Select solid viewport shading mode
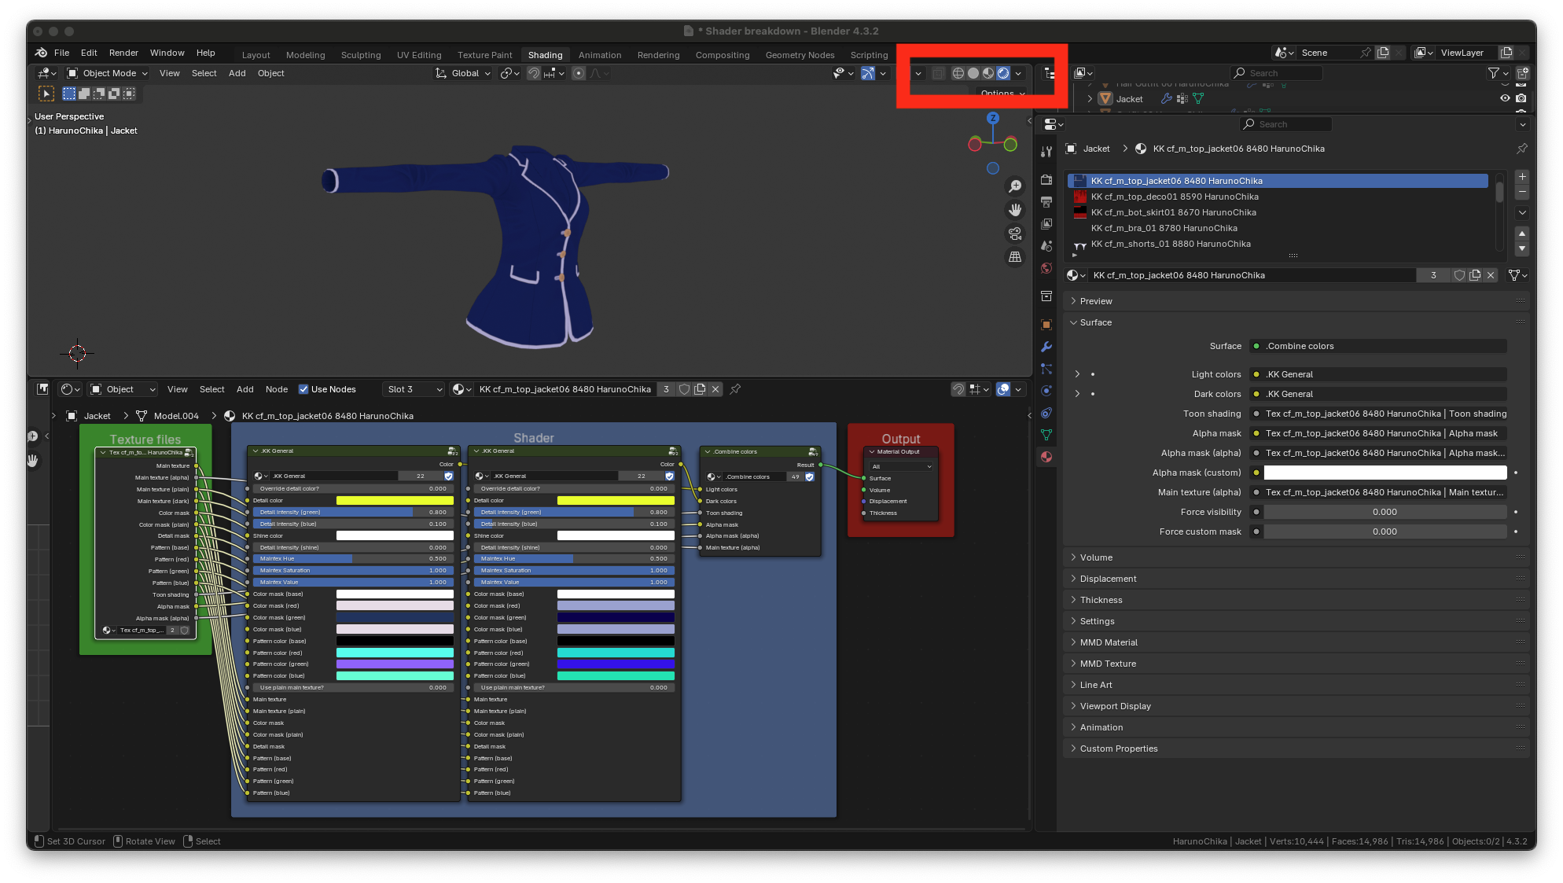 coord(973,73)
